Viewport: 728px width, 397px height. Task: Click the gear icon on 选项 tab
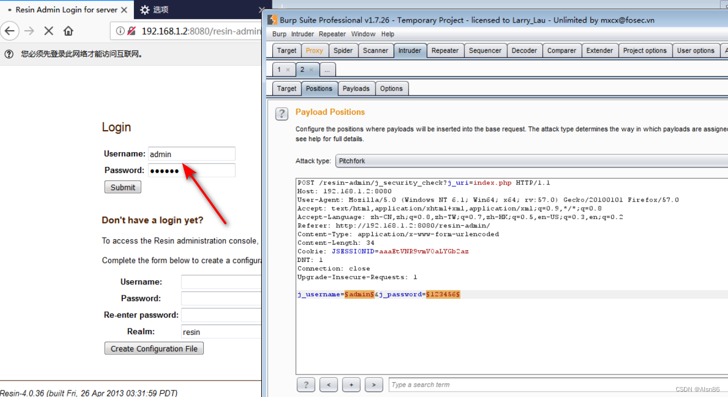point(144,9)
